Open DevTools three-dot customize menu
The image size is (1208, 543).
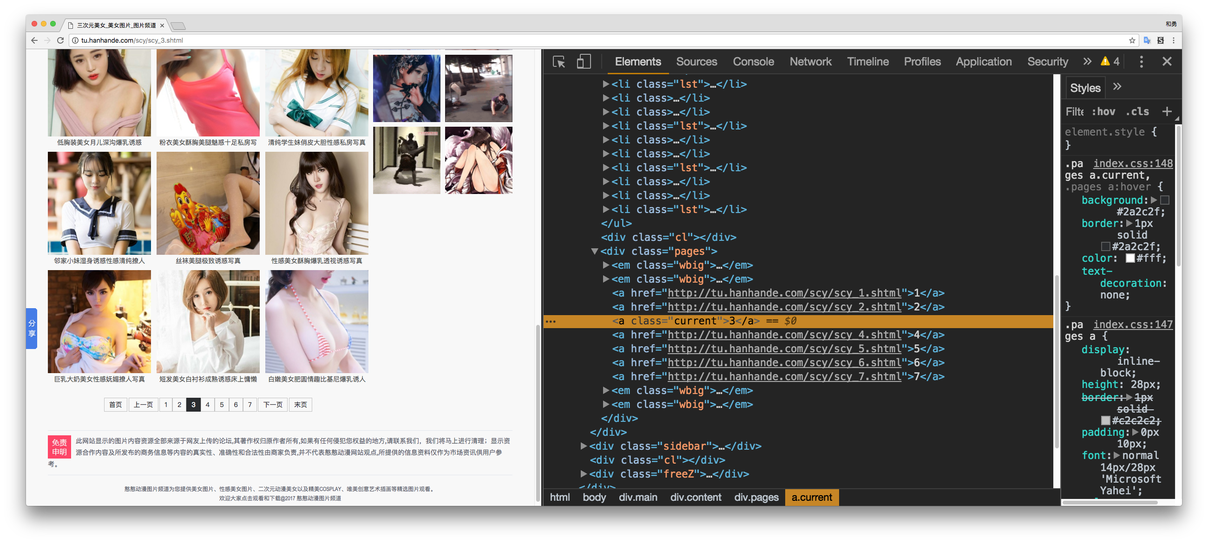[1141, 61]
